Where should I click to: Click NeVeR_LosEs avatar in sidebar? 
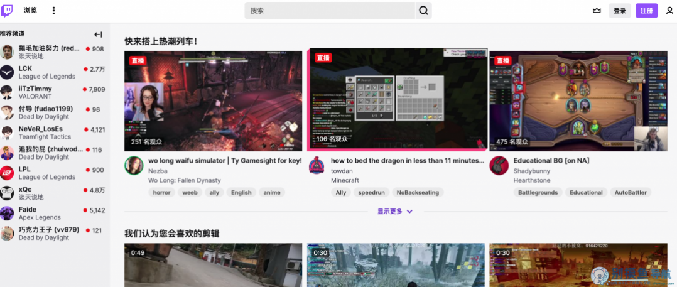pyautogui.click(x=7, y=133)
